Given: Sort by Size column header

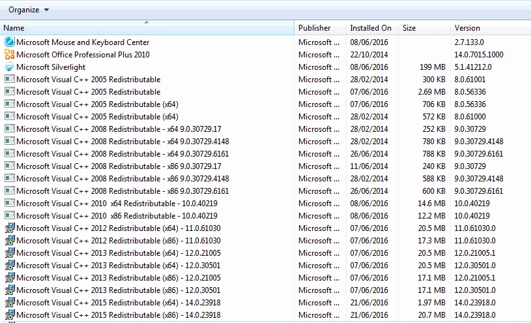Looking at the screenshot, I should (425, 28).
